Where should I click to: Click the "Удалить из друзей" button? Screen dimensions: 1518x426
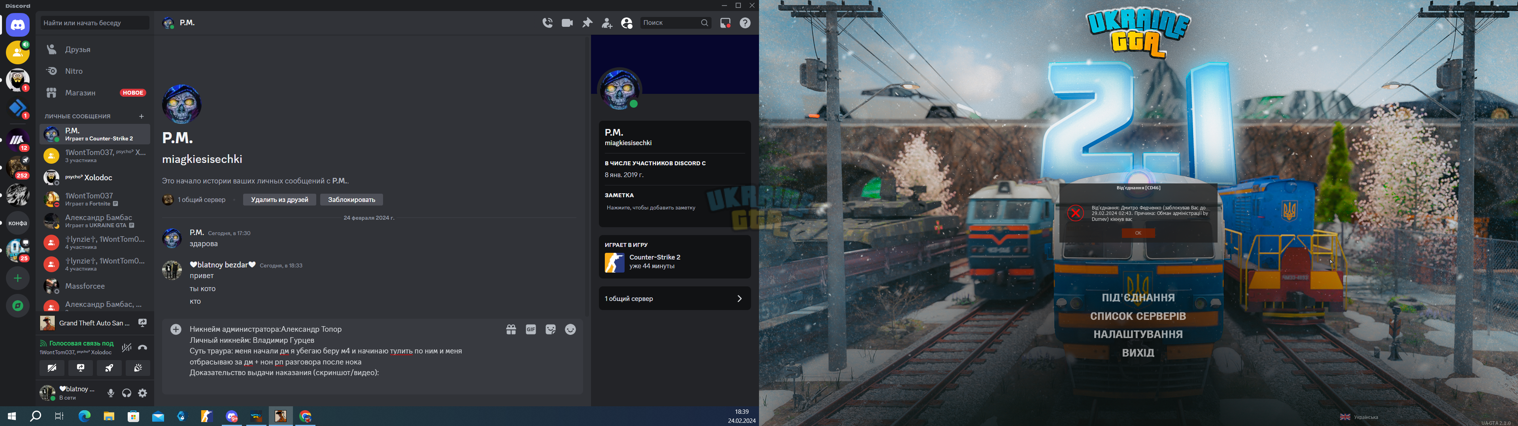tap(279, 200)
